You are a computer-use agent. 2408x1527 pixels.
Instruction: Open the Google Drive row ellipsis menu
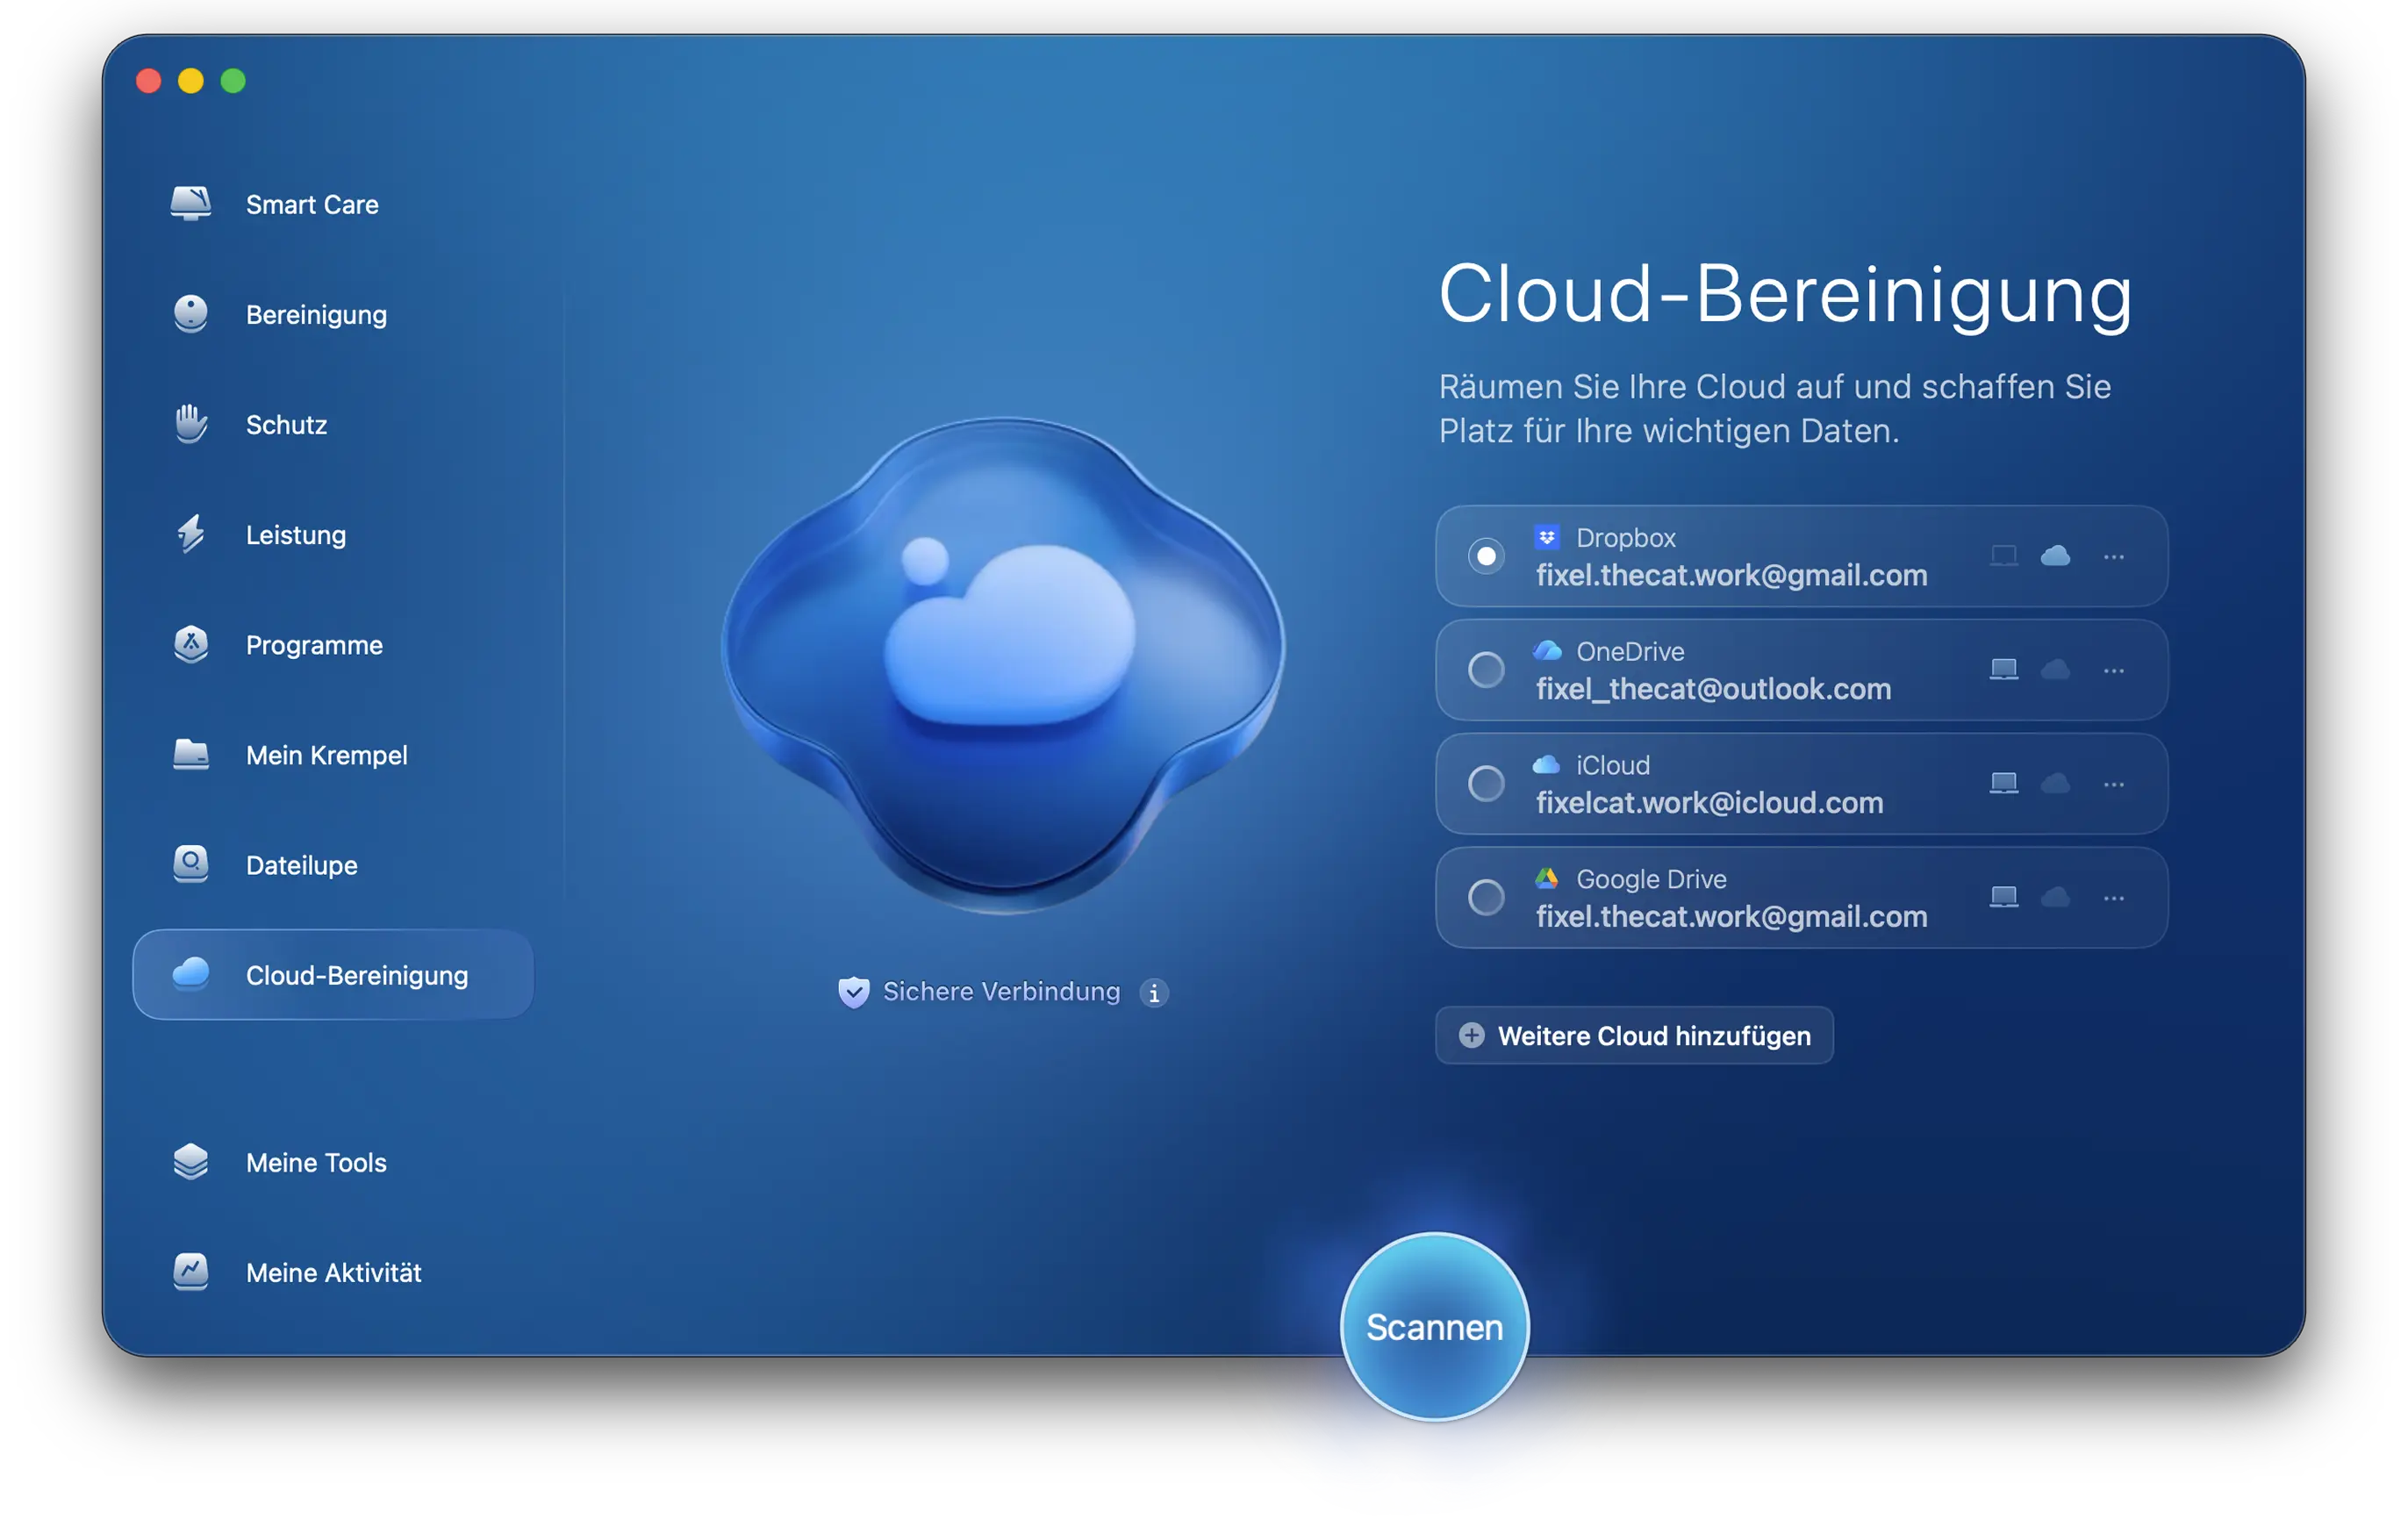tap(2113, 898)
